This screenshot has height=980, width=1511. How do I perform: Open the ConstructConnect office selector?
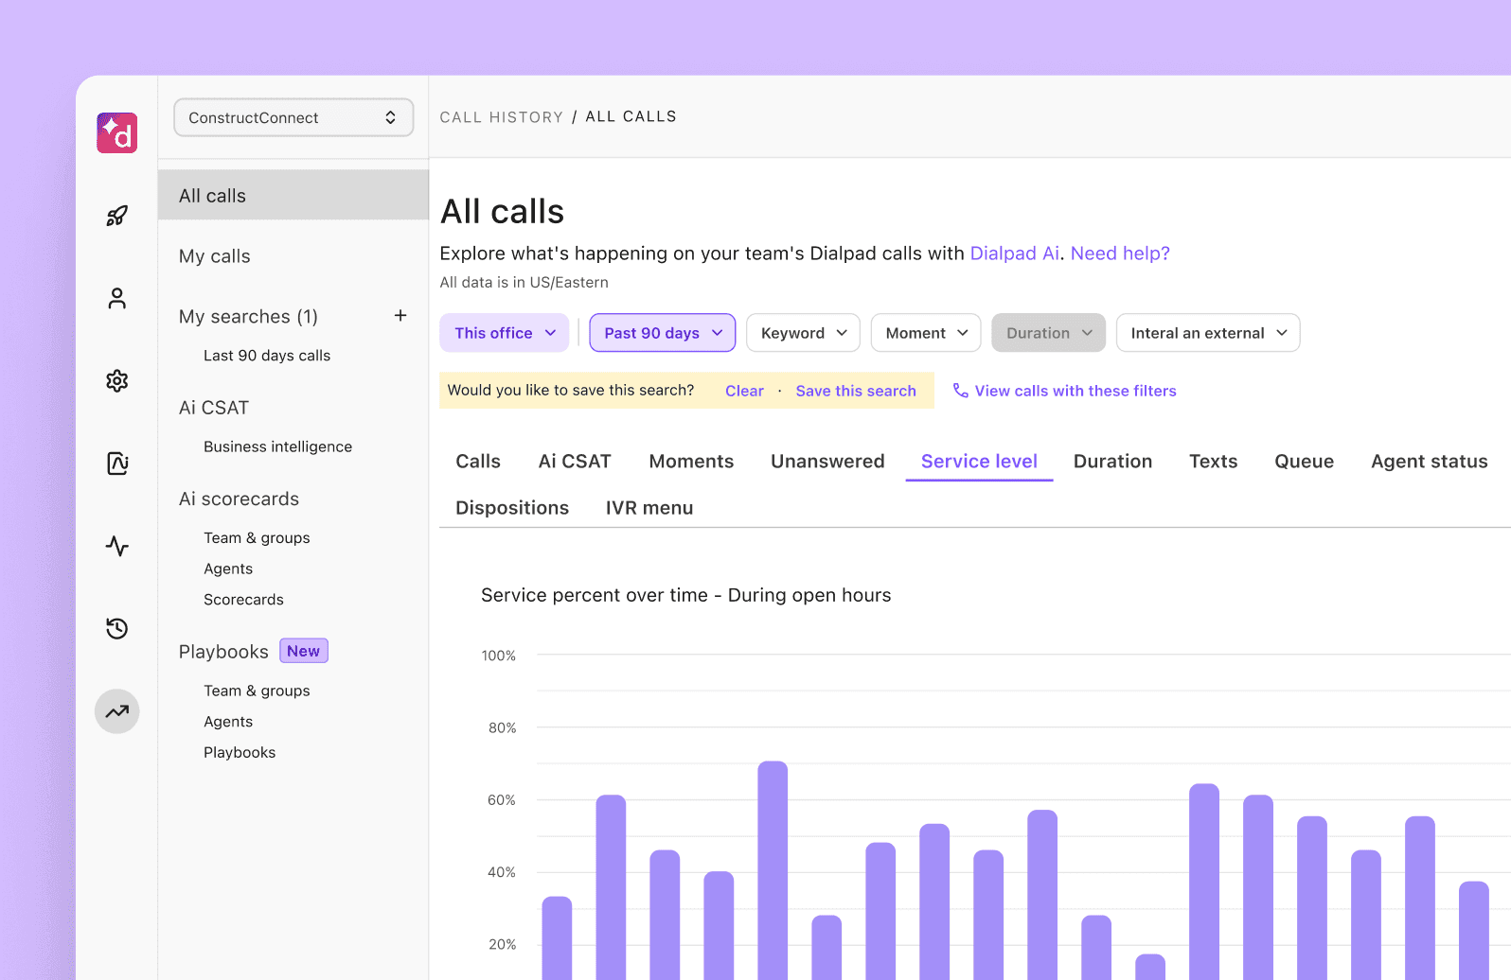[293, 117]
